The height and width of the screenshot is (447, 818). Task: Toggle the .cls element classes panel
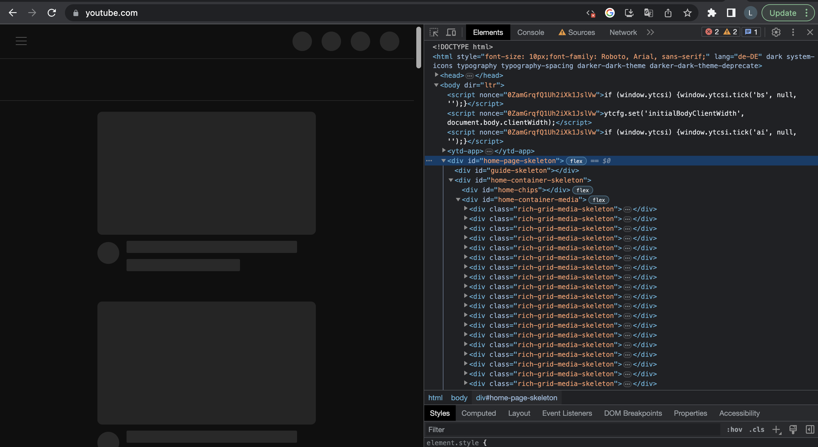click(x=757, y=429)
